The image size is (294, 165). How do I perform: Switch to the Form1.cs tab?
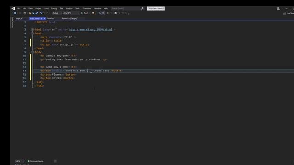(x=51, y=19)
